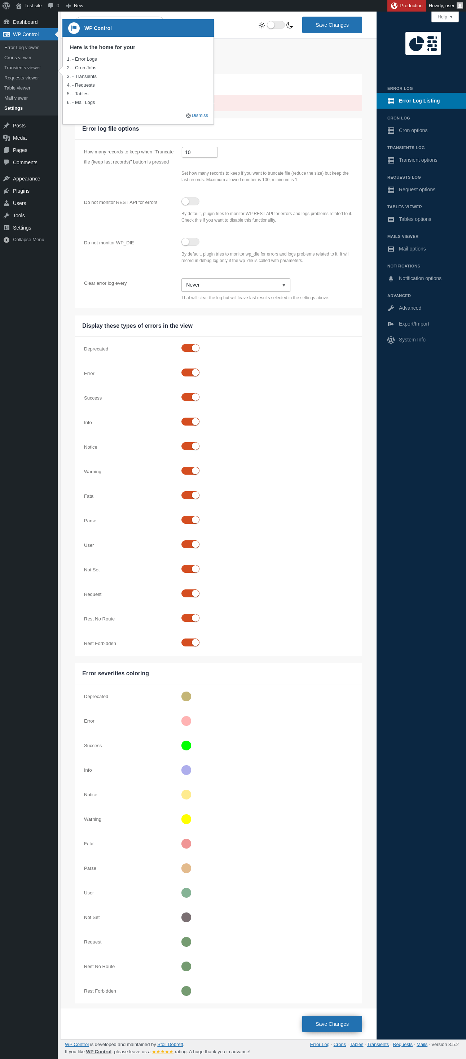This screenshot has height=1059, width=466.
Task: Toggle the light/dark theme switch
Action: [x=276, y=25]
